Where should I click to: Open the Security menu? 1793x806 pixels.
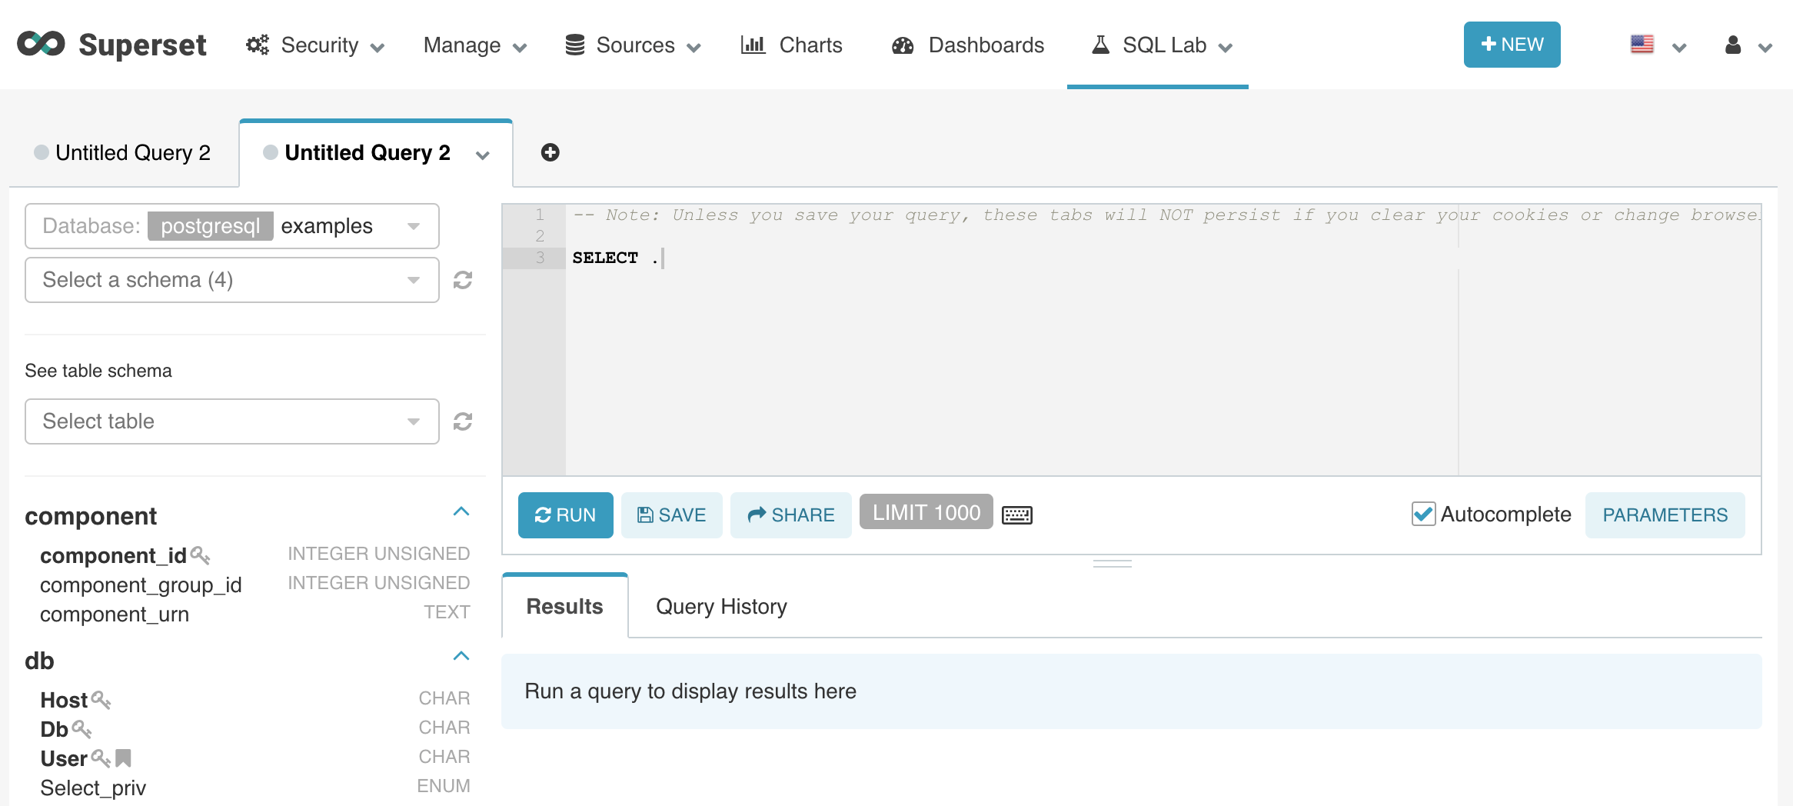315,45
